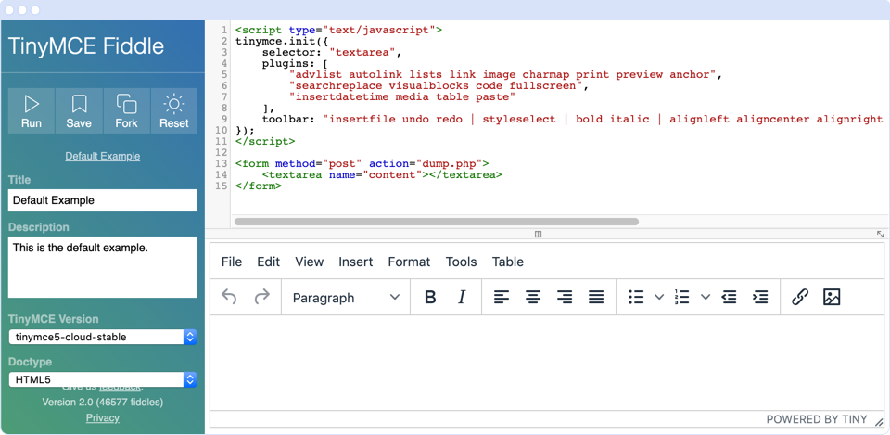Click the Redo arrow icon

click(x=261, y=297)
